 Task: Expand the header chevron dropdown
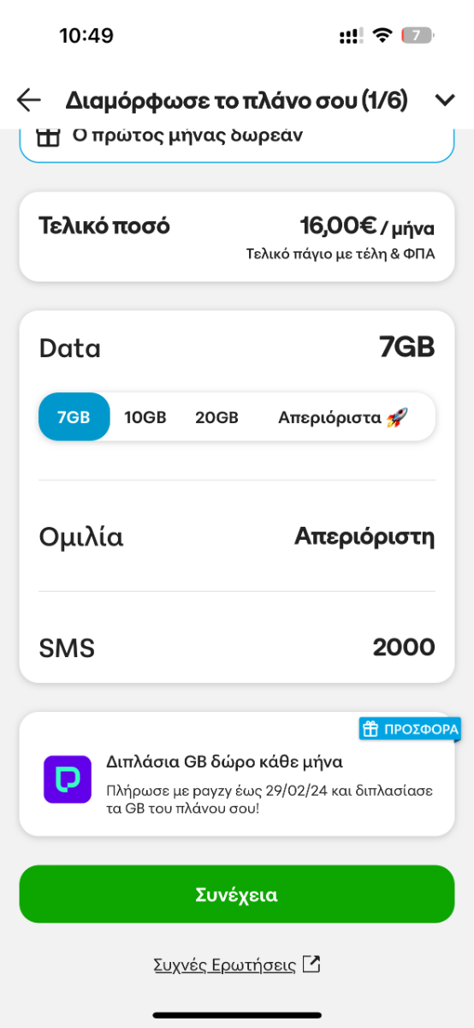tap(445, 100)
